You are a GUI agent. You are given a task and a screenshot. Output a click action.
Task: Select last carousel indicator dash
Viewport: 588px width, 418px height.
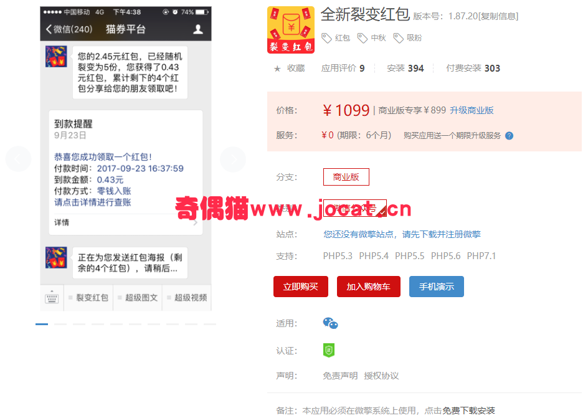coord(210,324)
